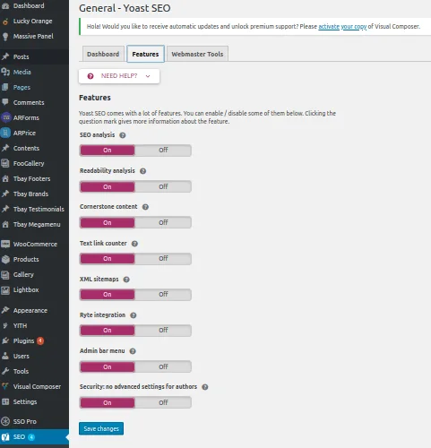Click the ARPrice round icon
431x448 pixels.
(5, 133)
